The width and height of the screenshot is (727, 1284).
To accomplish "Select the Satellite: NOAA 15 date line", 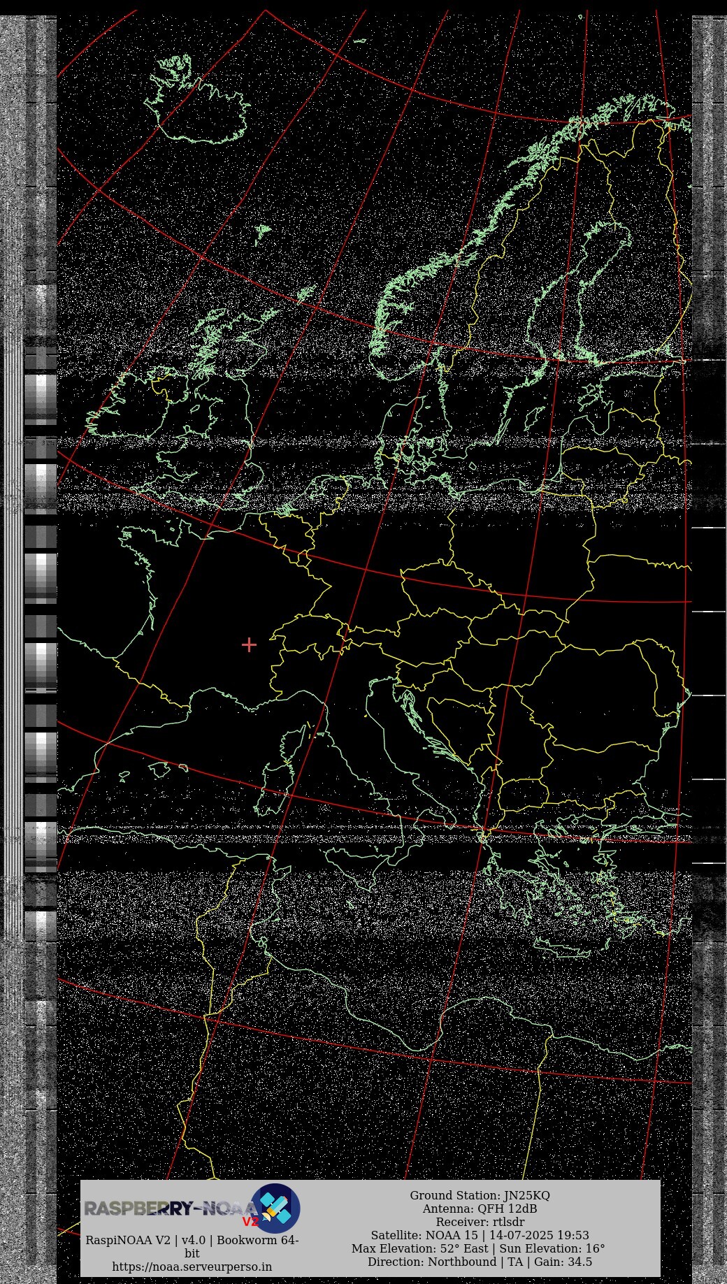I will coord(480,1235).
